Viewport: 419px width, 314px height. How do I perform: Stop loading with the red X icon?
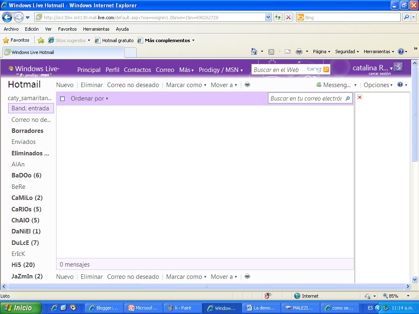(x=288, y=17)
